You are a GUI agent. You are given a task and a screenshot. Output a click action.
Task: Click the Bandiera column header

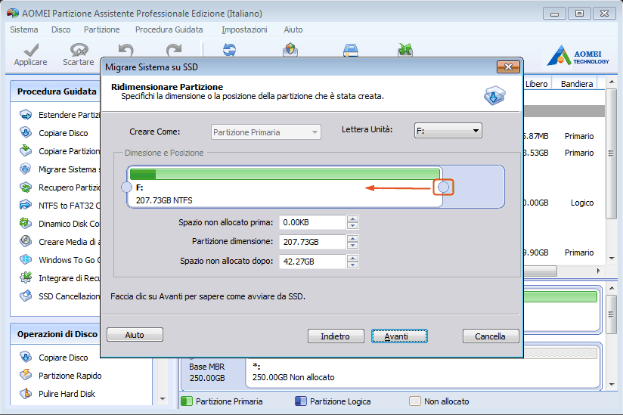[x=577, y=84]
